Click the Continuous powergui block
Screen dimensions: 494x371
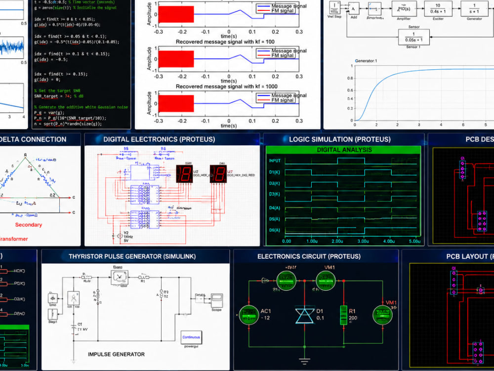click(191, 337)
